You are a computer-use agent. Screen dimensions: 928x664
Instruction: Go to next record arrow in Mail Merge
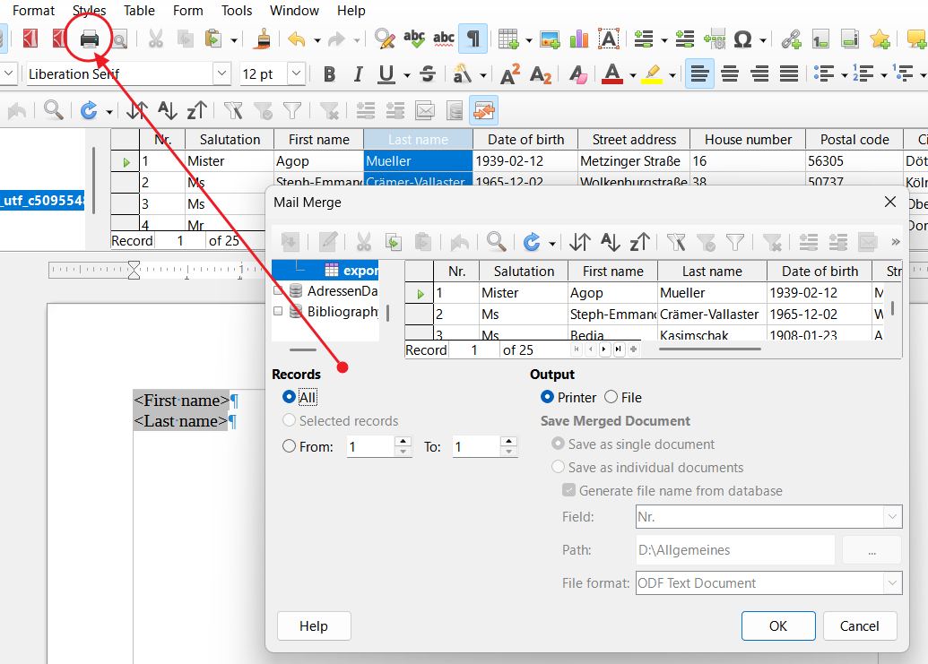[x=603, y=349]
